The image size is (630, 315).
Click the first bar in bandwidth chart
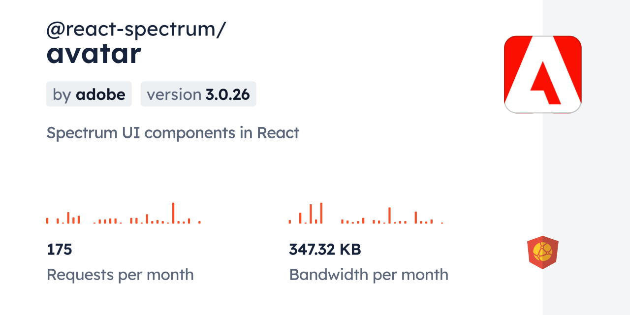point(290,221)
